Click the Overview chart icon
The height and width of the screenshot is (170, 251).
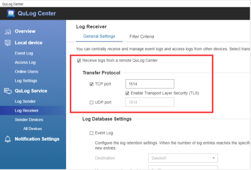click(x=8, y=31)
